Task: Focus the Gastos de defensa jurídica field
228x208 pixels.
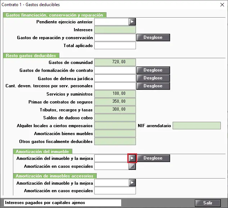Action: pyautogui.click(x=115, y=78)
